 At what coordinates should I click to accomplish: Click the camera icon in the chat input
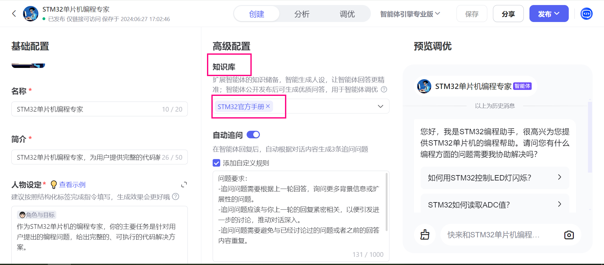coord(569,235)
